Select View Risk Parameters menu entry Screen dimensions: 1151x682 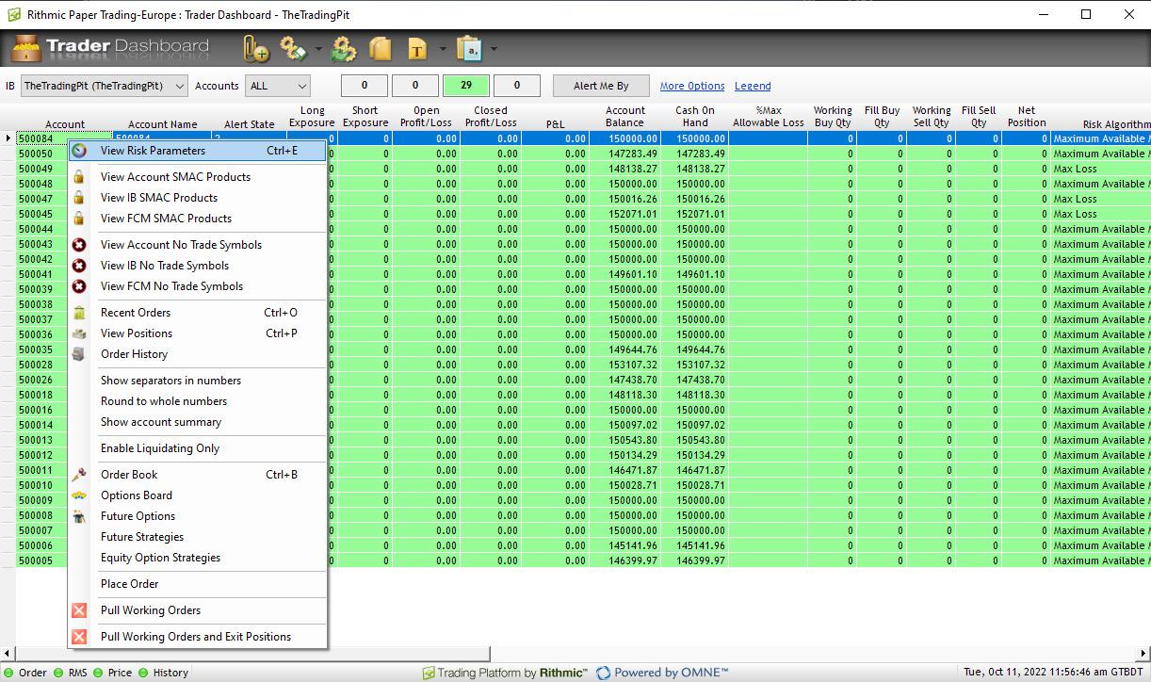(x=197, y=151)
